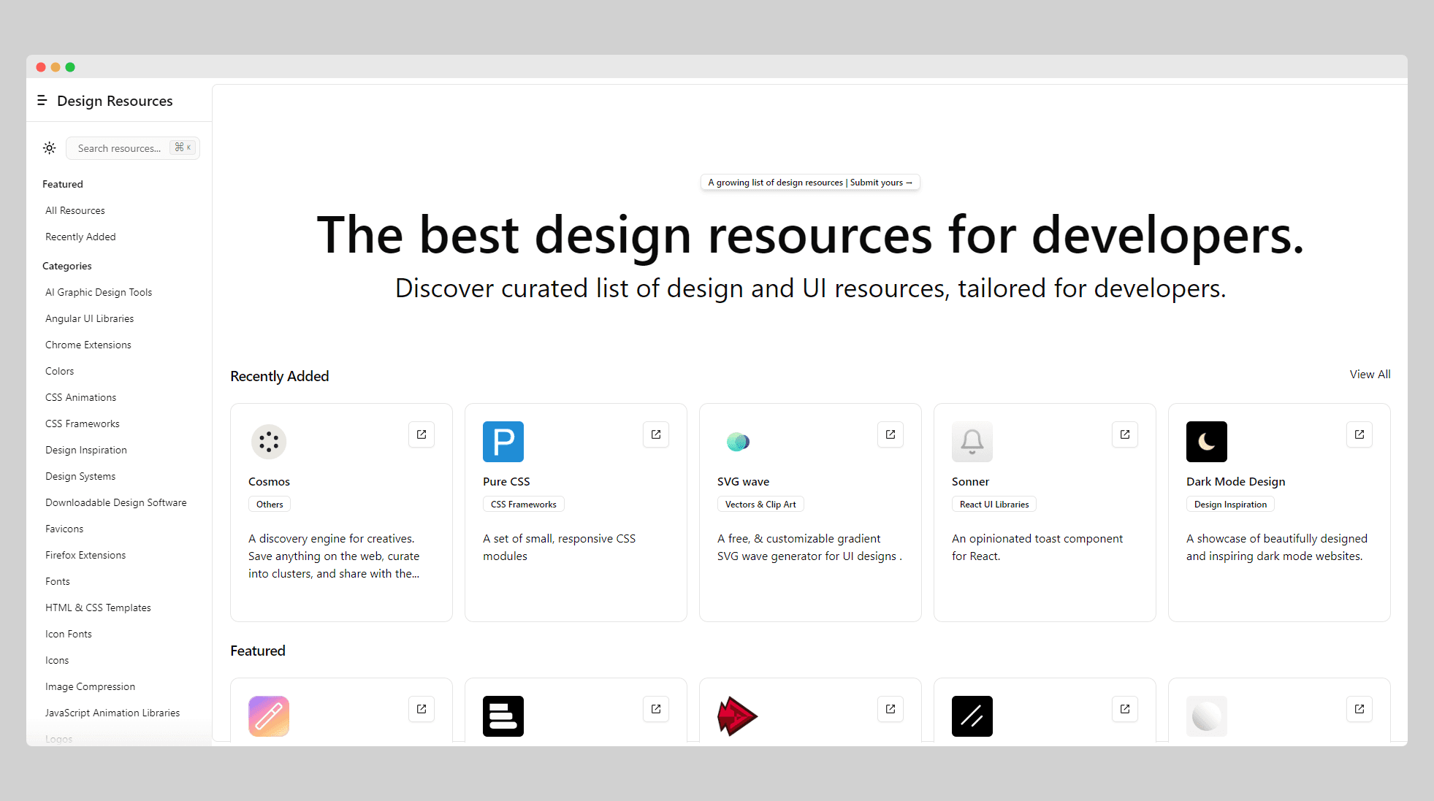Select AI Graphic Design Tools category

(99, 292)
